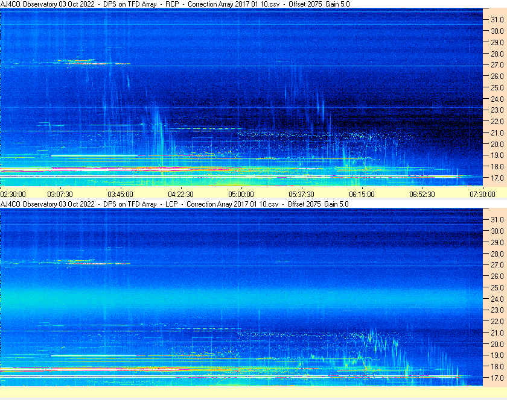The image size is (507, 400).
Task: Click the RCP spectrogram title text
Action: 175,4
